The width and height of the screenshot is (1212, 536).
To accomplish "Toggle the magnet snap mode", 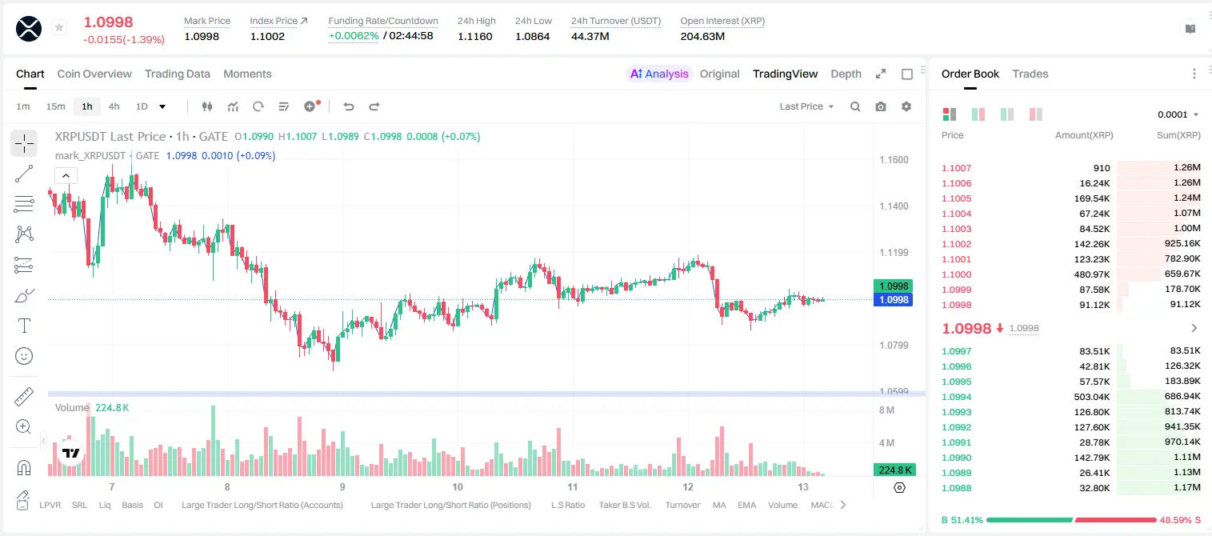I will 24,467.
